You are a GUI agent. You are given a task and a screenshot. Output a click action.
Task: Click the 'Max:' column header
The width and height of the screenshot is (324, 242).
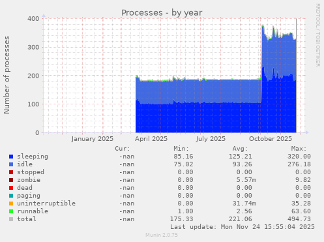pos(299,149)
